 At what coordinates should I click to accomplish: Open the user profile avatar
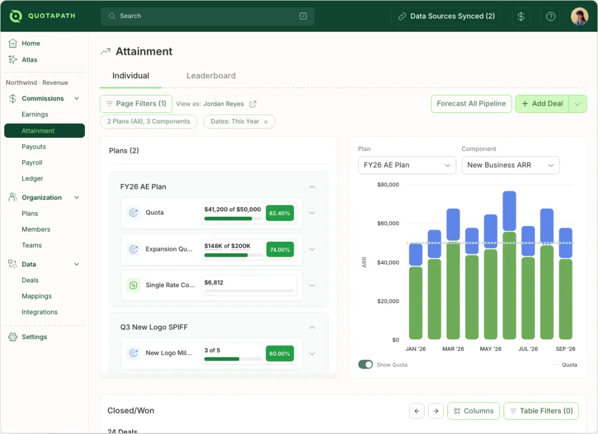(579, 16)
